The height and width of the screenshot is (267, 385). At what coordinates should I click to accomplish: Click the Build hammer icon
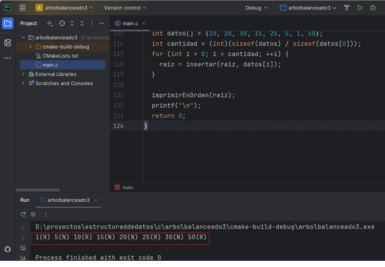[x=346, y=8]
